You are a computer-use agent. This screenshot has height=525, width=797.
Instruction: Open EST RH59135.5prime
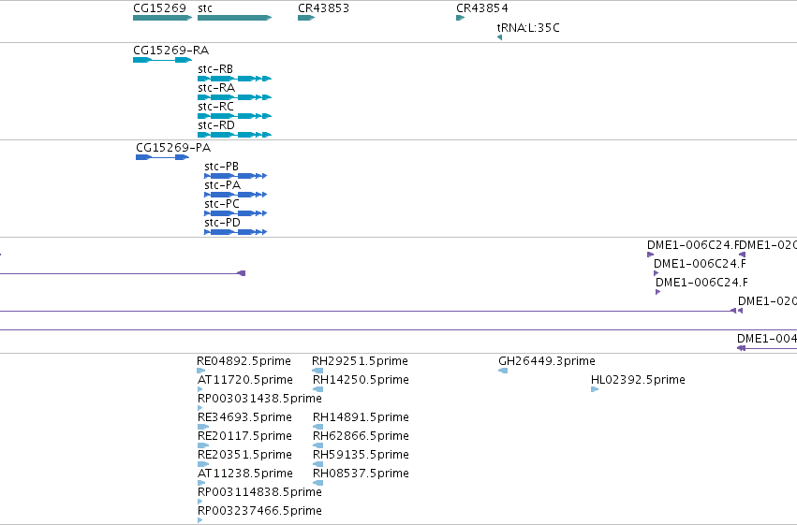(317, 464)
